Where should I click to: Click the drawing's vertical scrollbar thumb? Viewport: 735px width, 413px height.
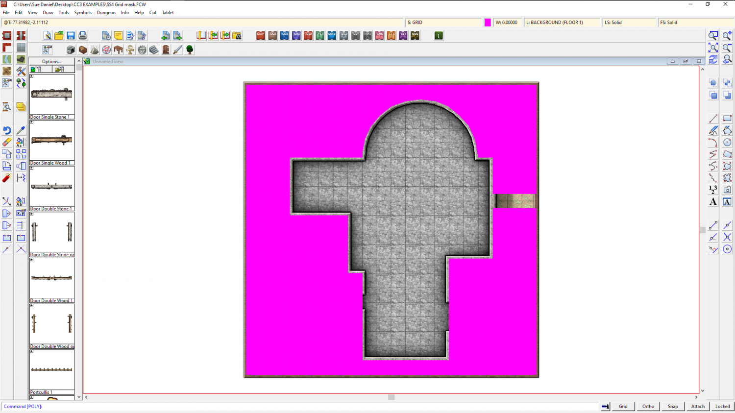click(703, 230)
